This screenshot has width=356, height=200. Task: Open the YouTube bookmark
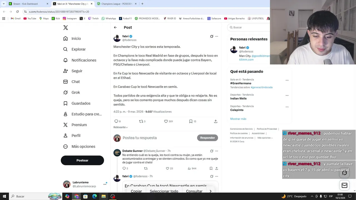click(30, 19)
